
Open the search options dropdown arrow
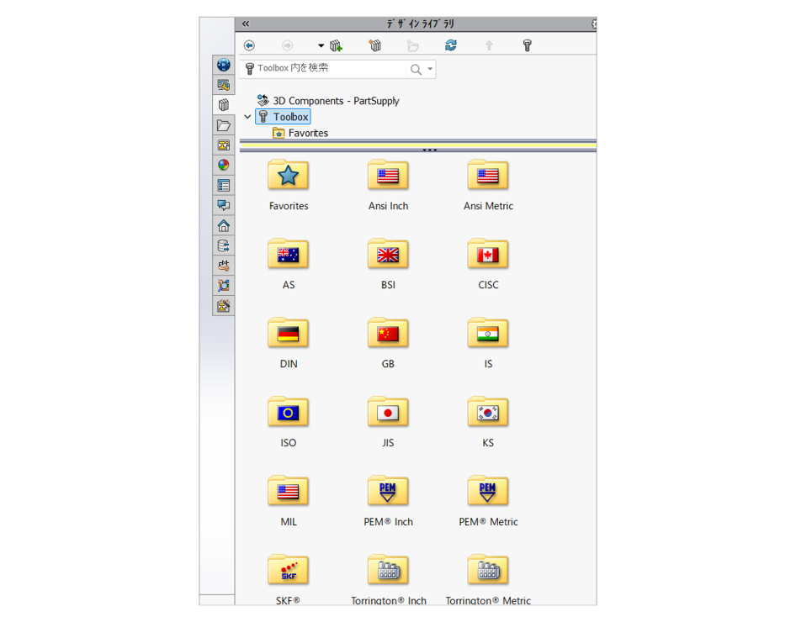430,69
